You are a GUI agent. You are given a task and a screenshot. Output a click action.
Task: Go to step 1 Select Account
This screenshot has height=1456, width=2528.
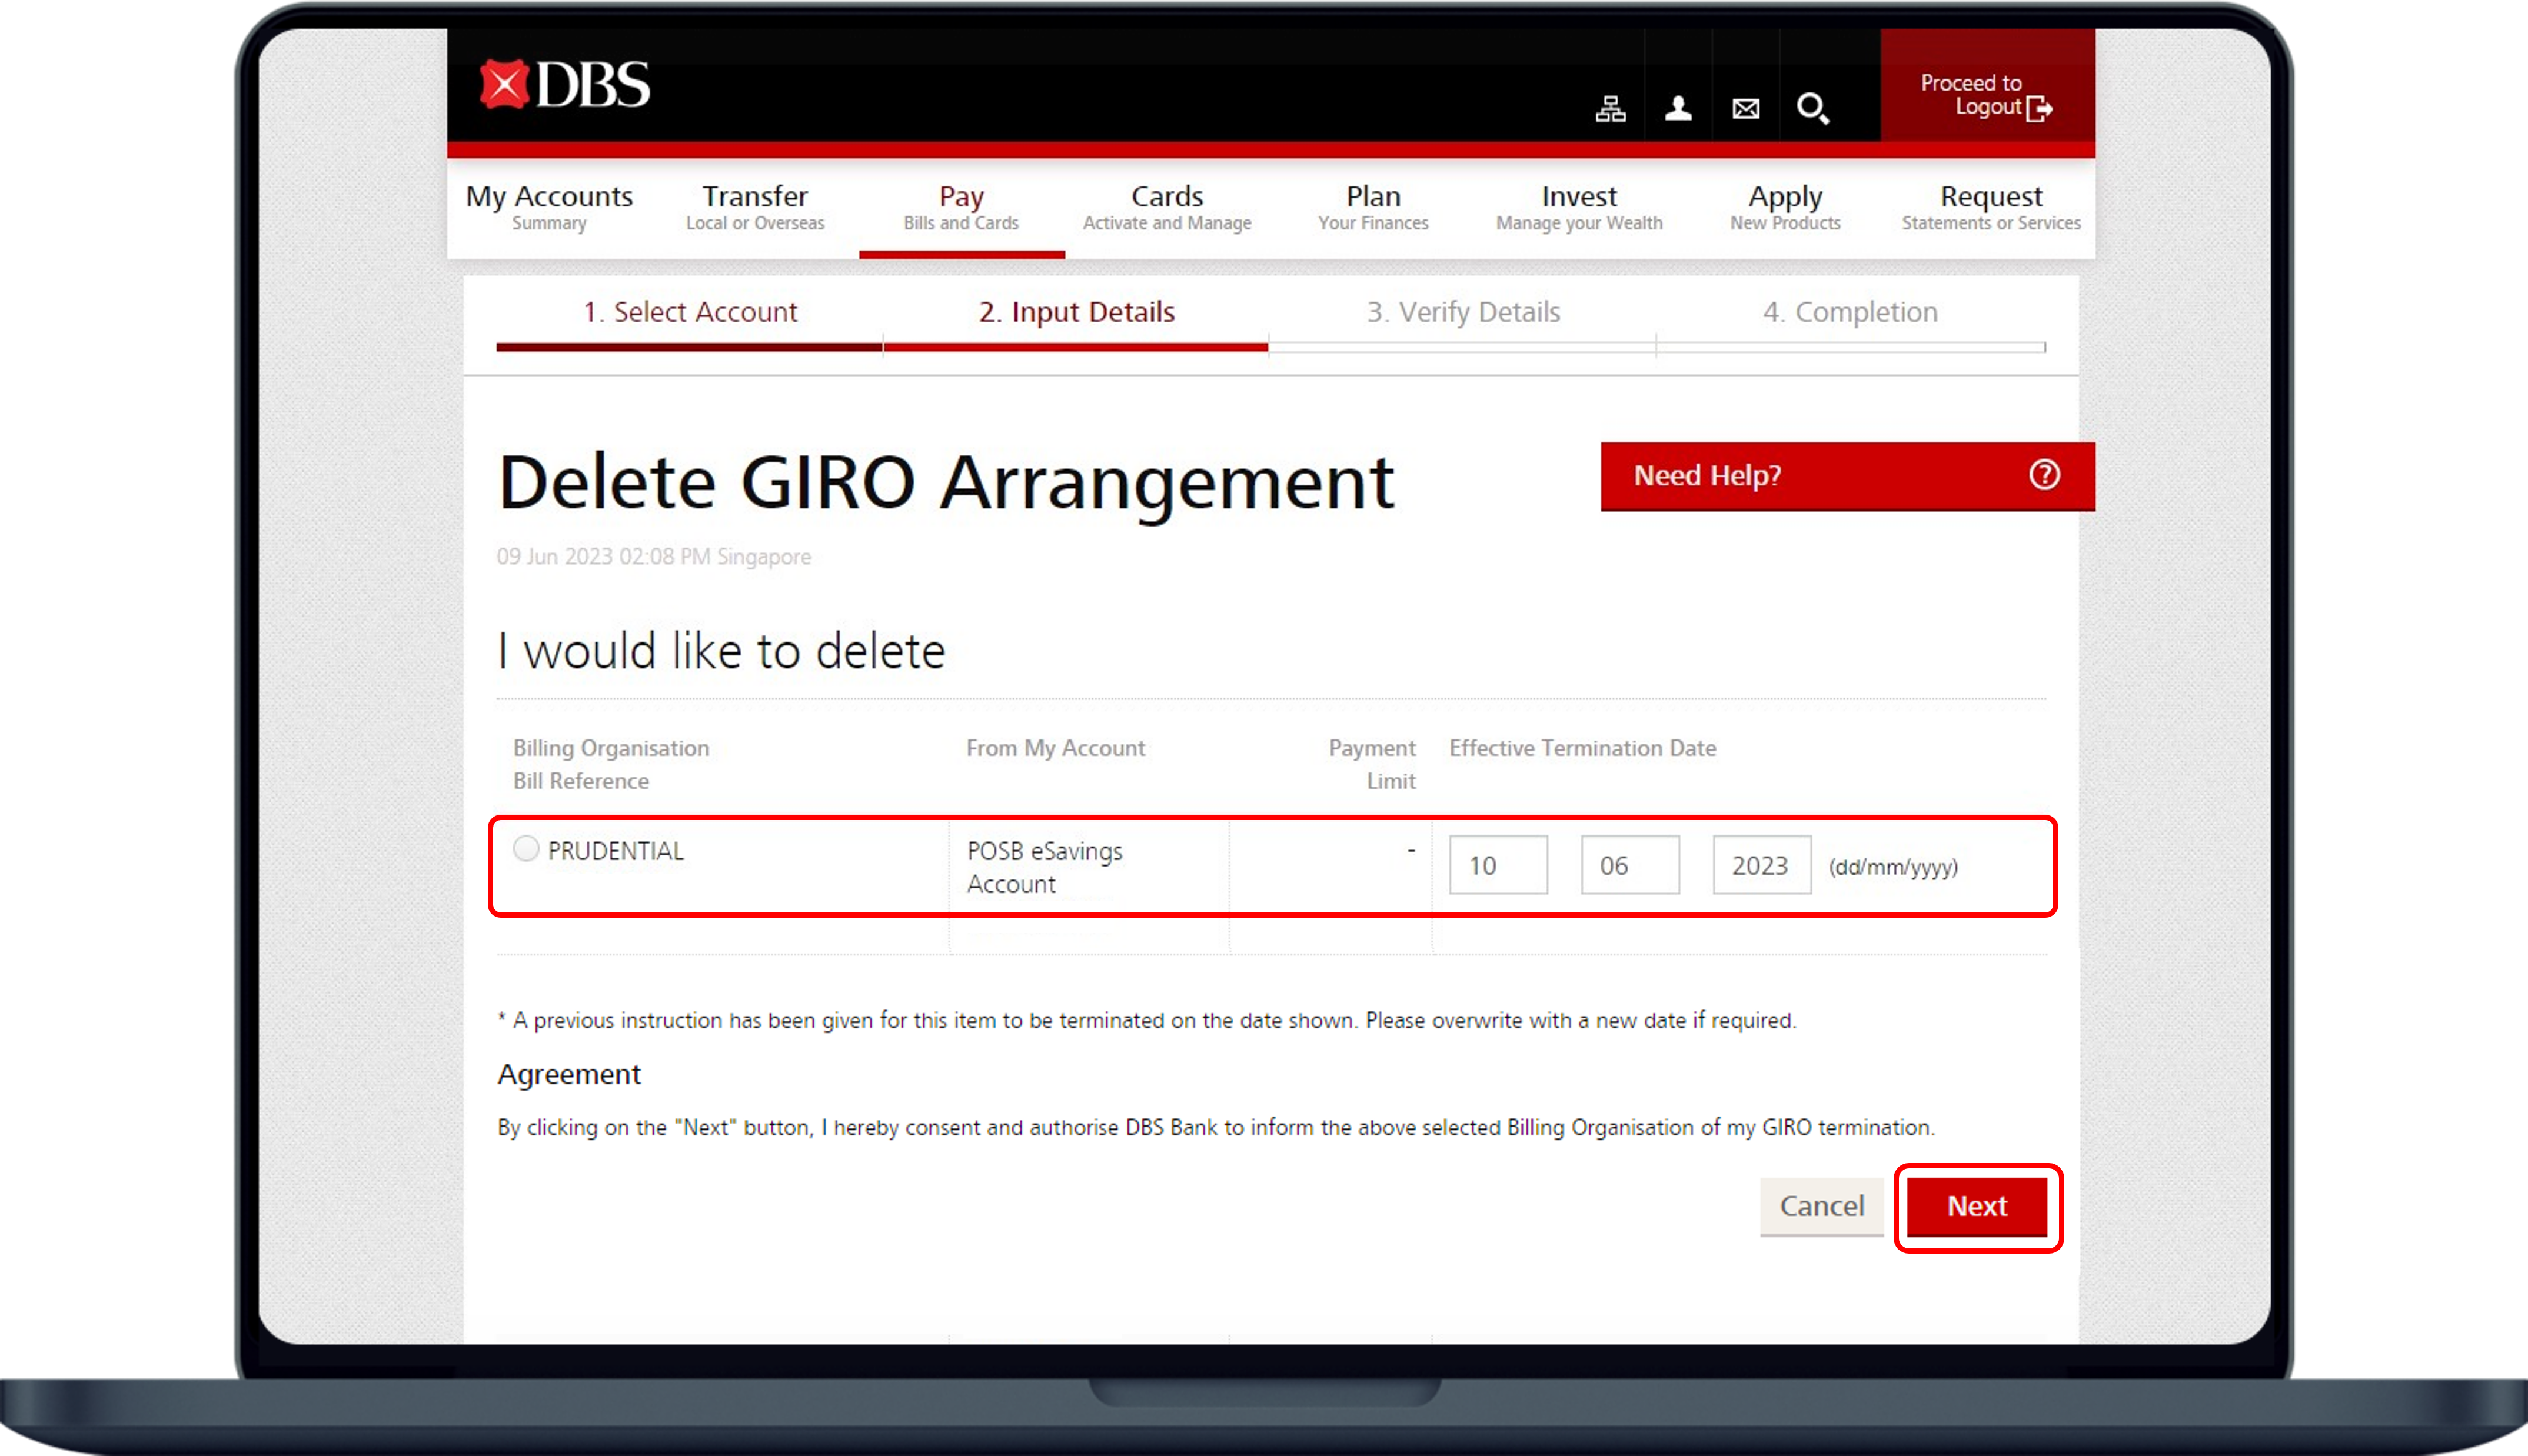tap(690, 312)
